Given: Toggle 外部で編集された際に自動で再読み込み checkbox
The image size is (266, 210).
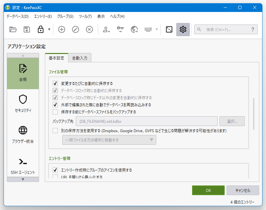Looking at the screenshot, I should point(55,105).
